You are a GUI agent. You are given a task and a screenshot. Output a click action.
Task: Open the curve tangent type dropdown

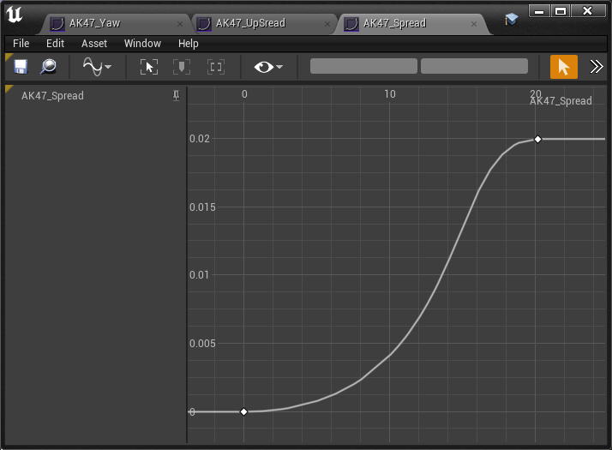point(97,67)
